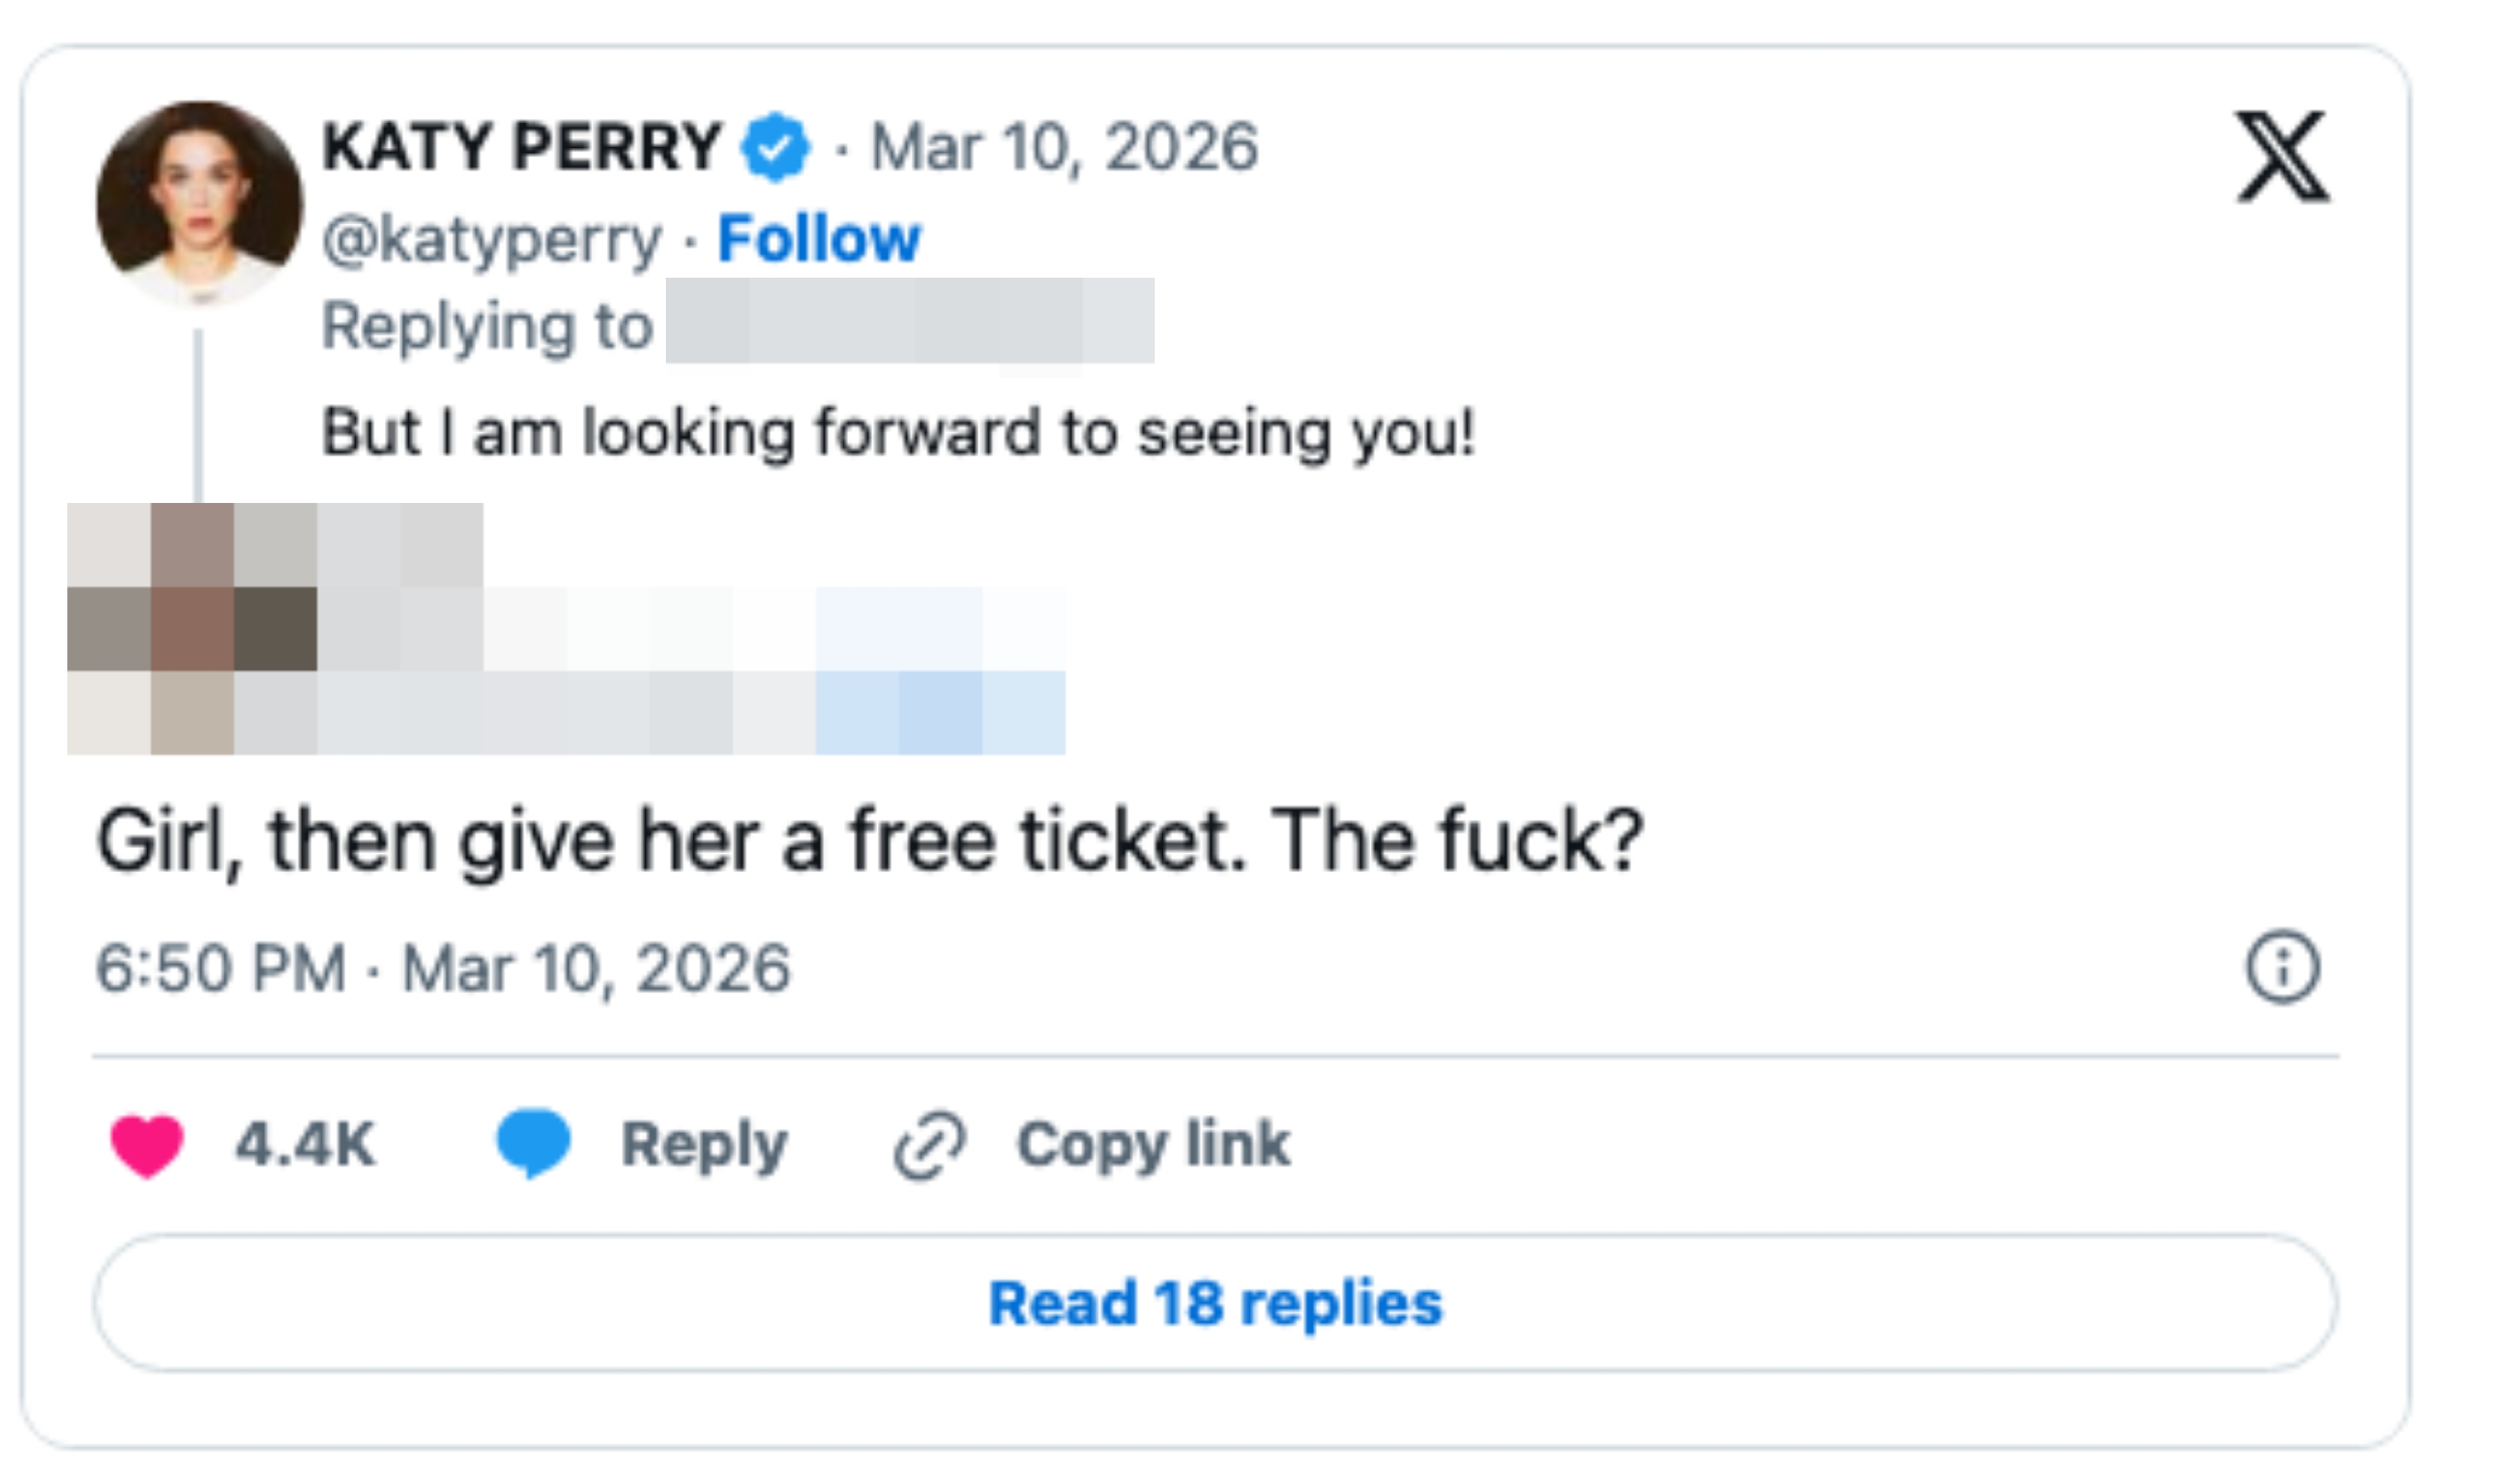2494x1484 pixels.
Task: Unfollow by toggling the Follow control
Action: coord(820,238)
